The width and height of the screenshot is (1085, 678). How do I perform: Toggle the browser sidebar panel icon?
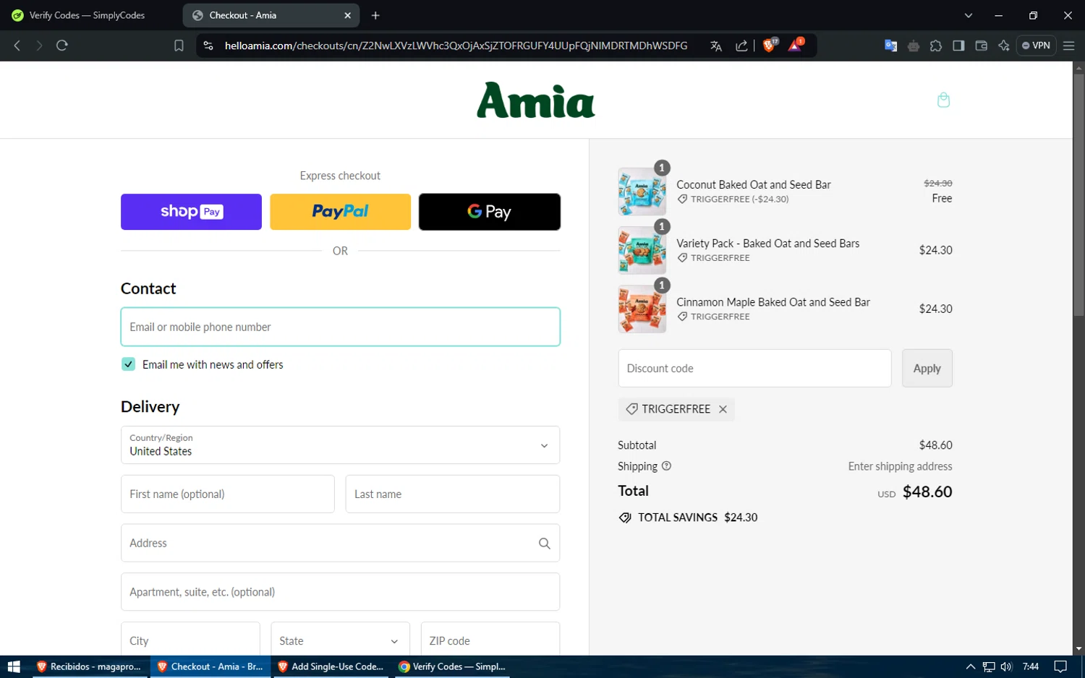tap(958, 46)
